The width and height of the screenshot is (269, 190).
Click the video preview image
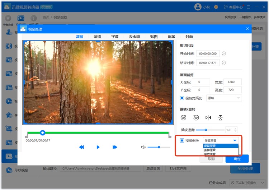98,82
